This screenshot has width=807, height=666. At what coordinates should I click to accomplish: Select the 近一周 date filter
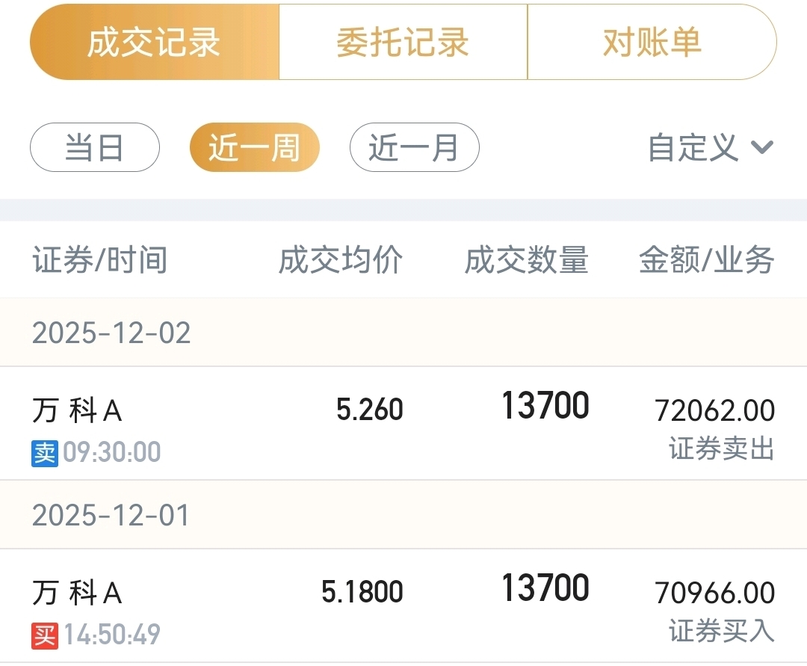tap(254, 147)
